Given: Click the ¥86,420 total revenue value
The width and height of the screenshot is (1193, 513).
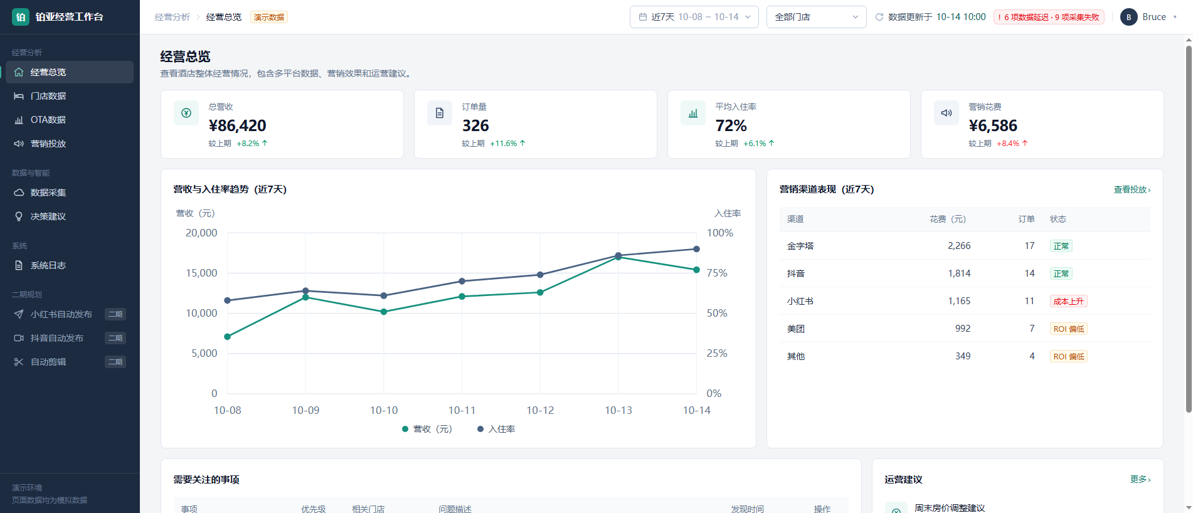Looking at the screenshot, I should click(x=238, y=125).
